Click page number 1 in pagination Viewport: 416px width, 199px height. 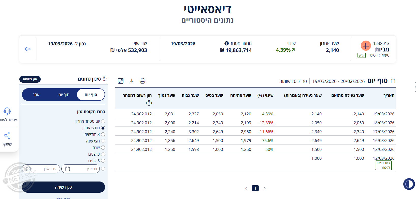[x=255, y=188]
